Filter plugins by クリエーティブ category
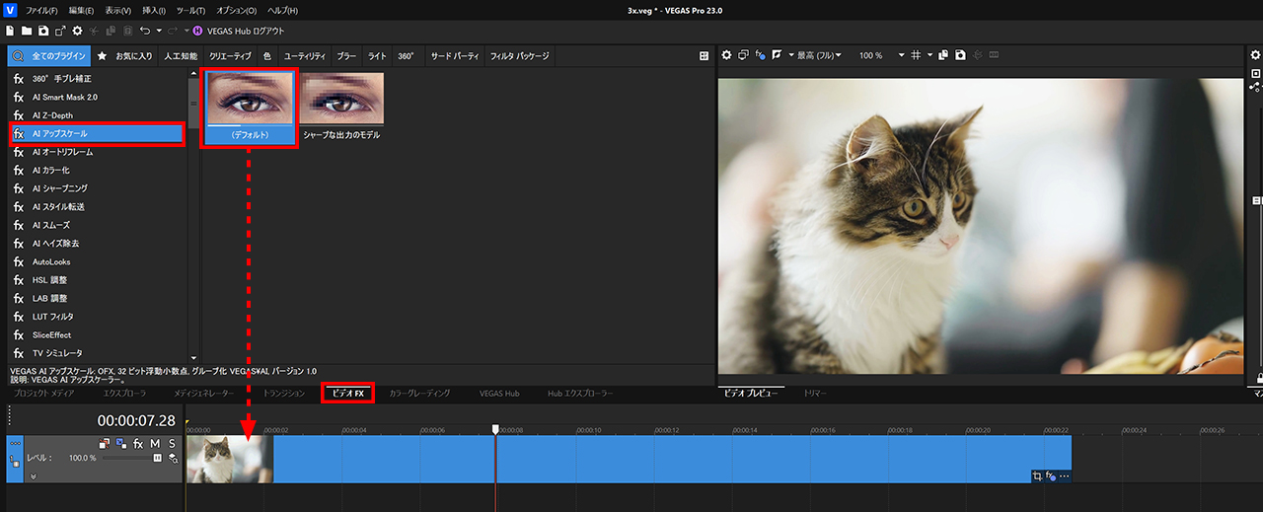 [x=230, y=56]
